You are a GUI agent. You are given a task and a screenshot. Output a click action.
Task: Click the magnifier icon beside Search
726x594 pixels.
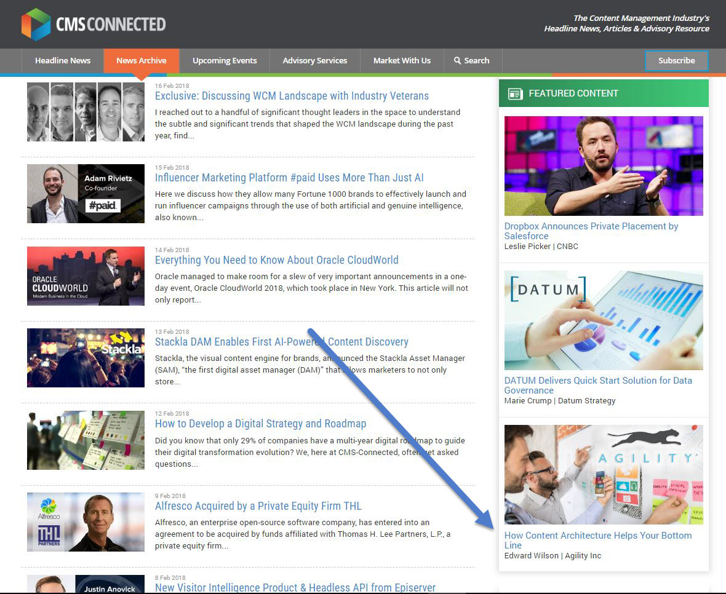click(457, 60)
